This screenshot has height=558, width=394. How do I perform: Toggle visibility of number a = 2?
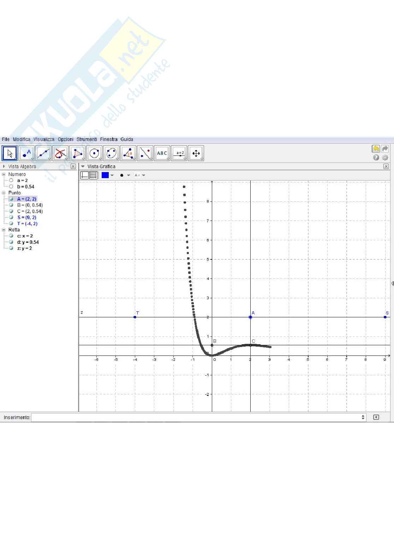pyautogui.click(x=11, y=181)
